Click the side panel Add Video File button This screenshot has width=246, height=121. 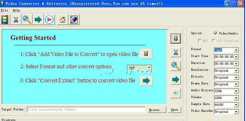point(176,38)
